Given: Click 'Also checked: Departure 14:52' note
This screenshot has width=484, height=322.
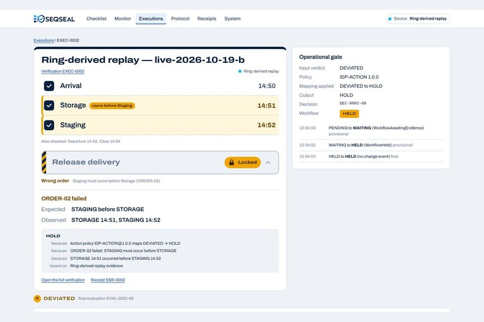Looking at the screenshot, I should (x=81, y=142).
